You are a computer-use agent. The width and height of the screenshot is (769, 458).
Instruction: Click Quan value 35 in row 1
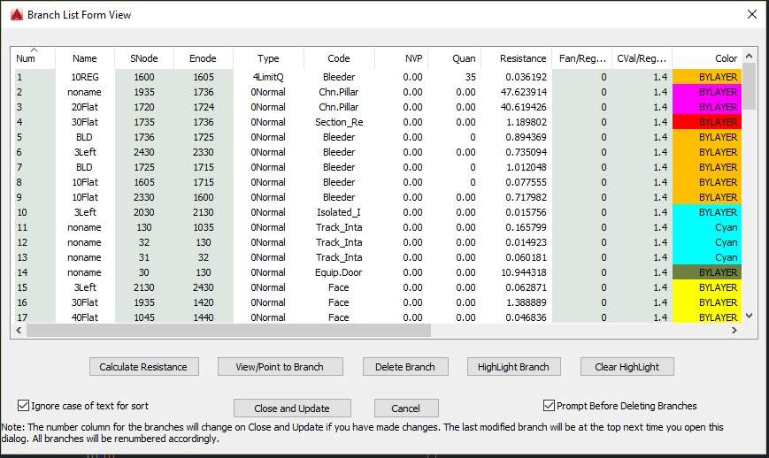pyautogui.click(x=470, y=77)
